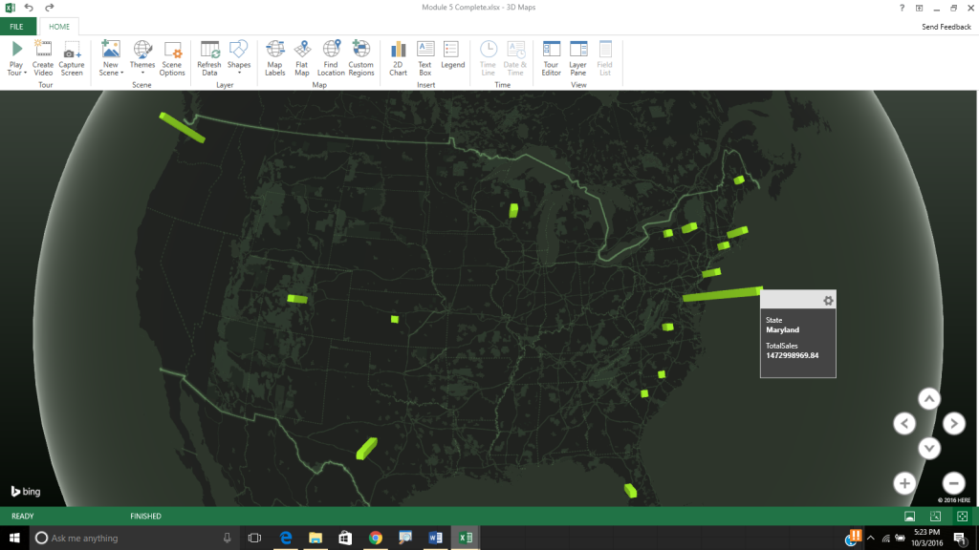Open Task View in taskbar
The height and width of the screenshot is (550, 979).
(254, 538)
